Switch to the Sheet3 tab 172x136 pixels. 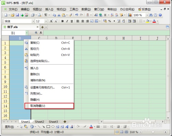click(x=53, y=122)
